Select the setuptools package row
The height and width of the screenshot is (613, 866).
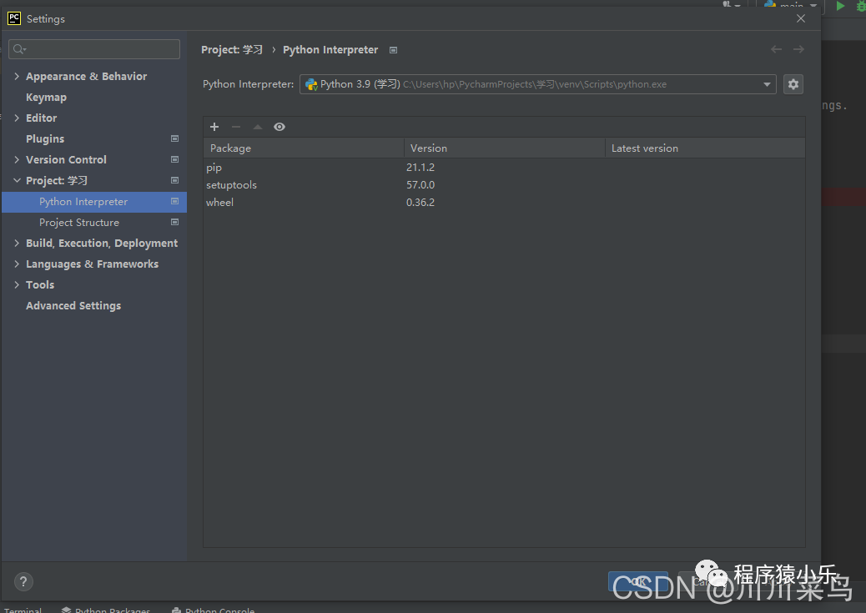(x=232, y=185)
